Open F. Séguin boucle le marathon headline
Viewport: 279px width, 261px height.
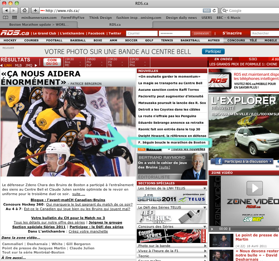[x=172, y=143]
